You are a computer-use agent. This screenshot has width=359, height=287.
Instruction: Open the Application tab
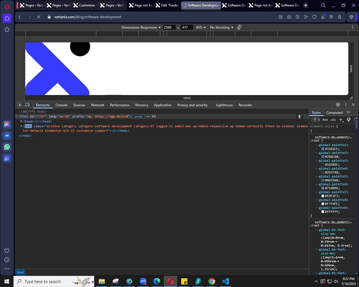[x=163, y=105]
